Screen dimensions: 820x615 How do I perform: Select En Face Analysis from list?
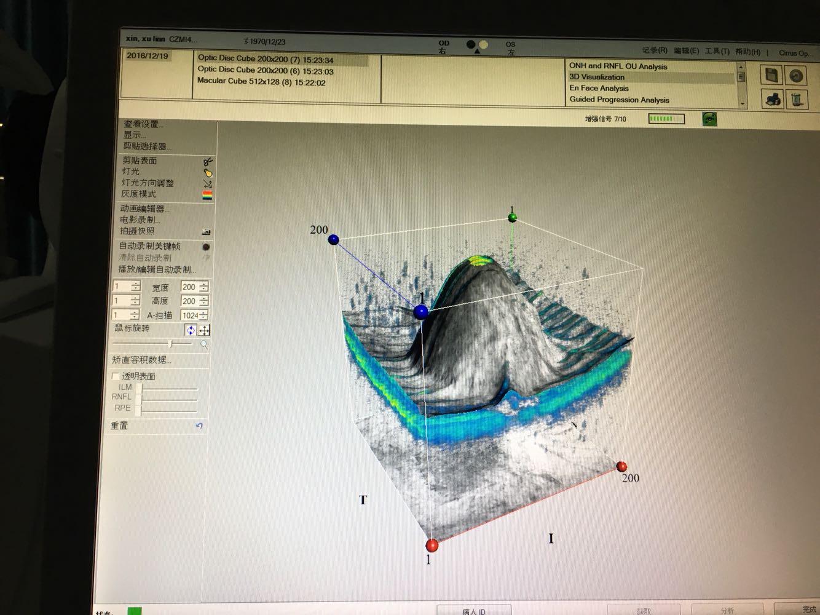tap(599, 88)
